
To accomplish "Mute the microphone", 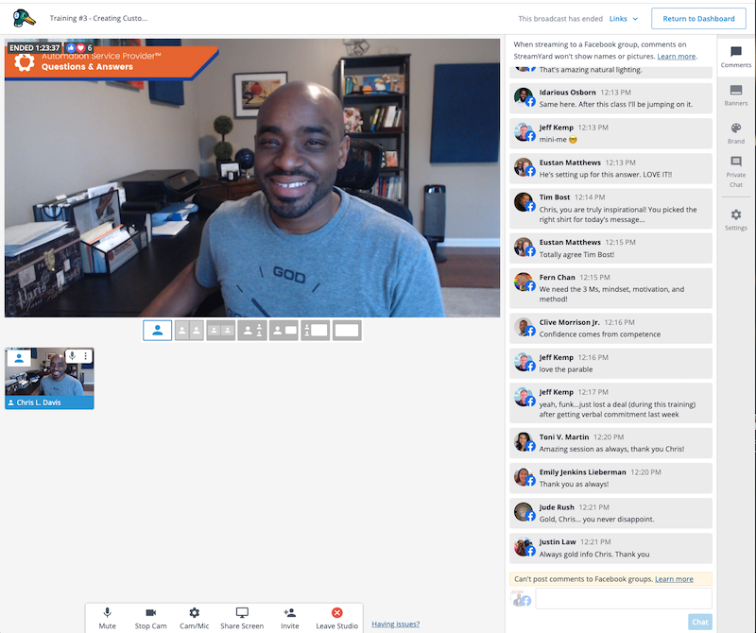I will tap(107, 613).
